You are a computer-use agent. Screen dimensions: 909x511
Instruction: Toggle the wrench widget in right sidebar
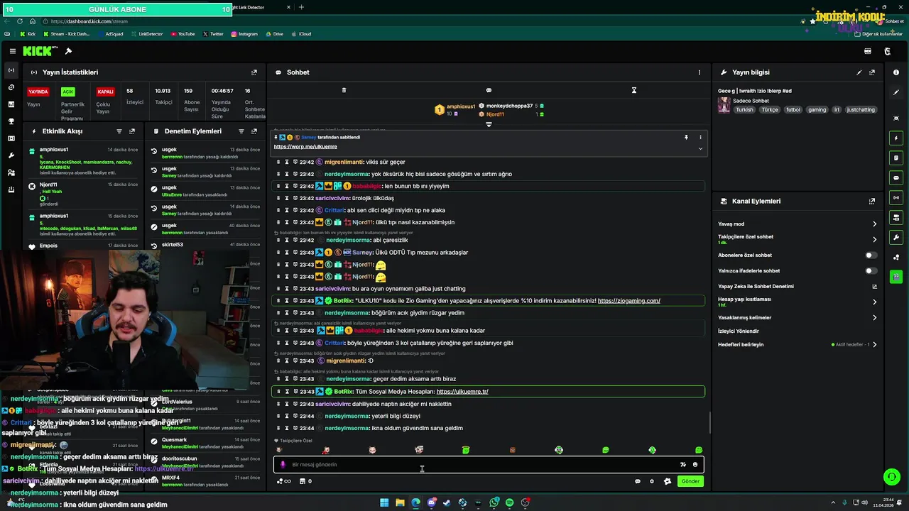point(896,237)
